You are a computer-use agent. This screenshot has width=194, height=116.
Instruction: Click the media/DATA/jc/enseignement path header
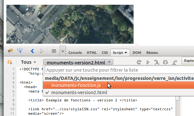[x=119, y=78]
